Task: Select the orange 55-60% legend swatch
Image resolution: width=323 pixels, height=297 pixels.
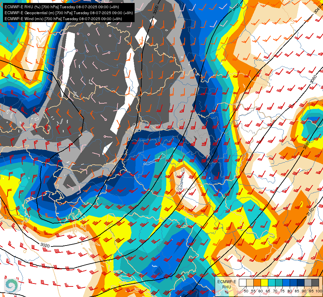Action: (x=257, y=282)
